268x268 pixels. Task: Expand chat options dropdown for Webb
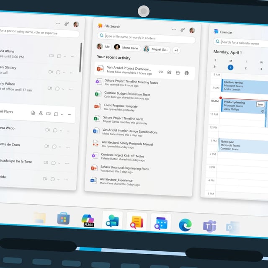coord(61,131)
